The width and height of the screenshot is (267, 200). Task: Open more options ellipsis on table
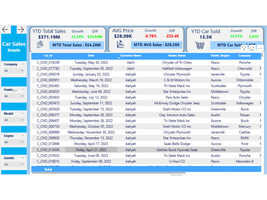coord(260,49)
